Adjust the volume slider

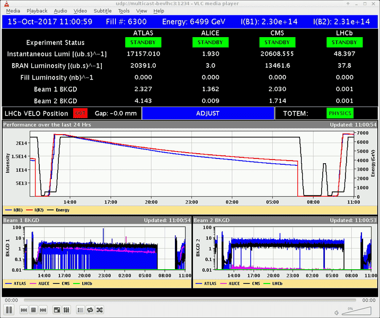click(x=356, y=311)
